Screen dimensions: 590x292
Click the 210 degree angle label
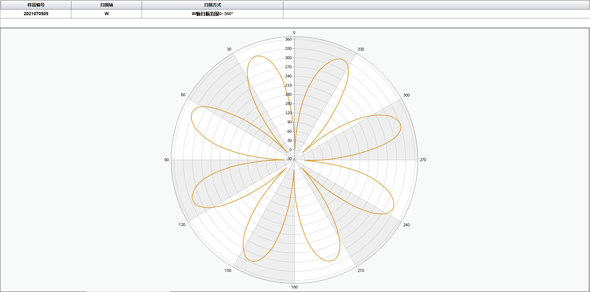pyautogui.click(x=361, y=270)
